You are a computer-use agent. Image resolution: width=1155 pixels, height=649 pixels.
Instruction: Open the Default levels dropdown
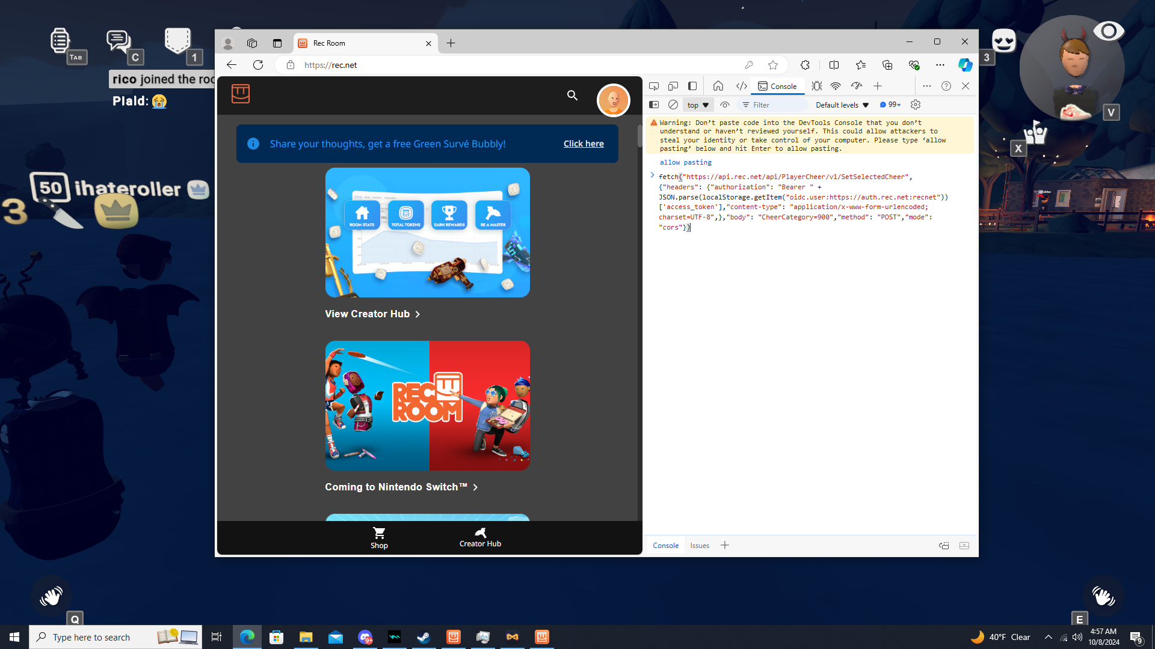(842, 105)
